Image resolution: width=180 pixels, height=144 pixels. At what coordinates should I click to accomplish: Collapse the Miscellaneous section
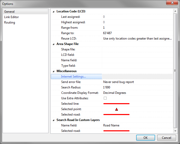coord(54,71)
